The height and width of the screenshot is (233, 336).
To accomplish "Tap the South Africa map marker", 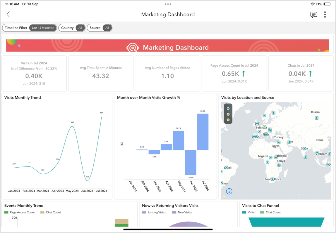I will pos(272,179).
